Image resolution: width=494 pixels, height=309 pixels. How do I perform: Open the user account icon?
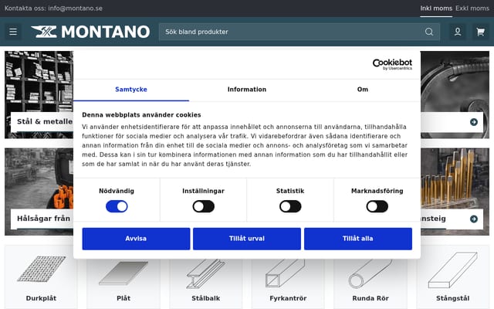point(458,32)
